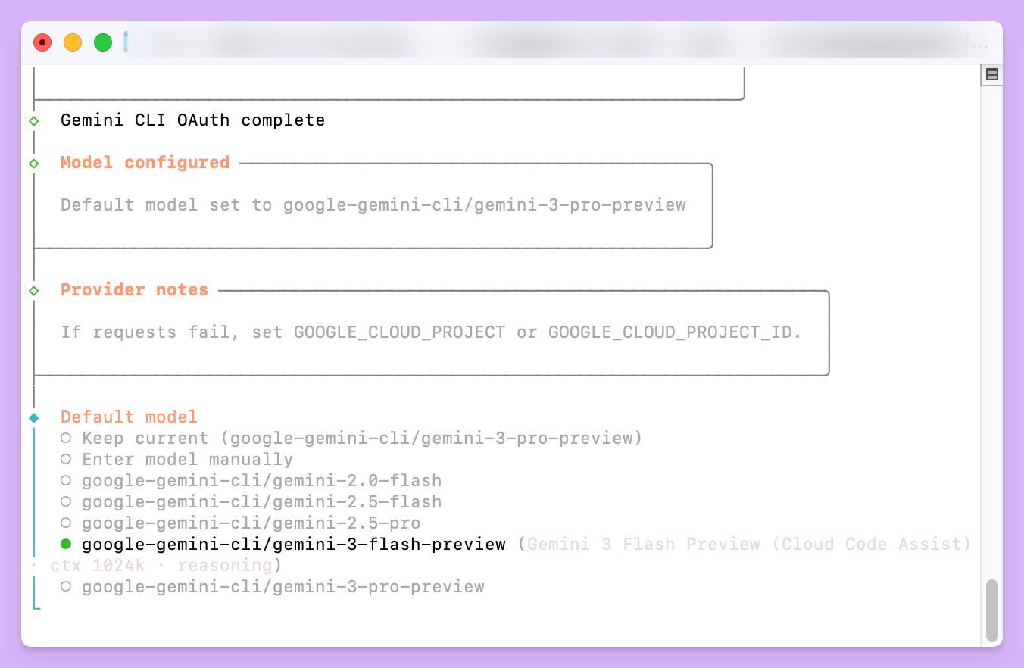
Task: Select the gemini-2.0-flash model option
Action: click(66, 481)
